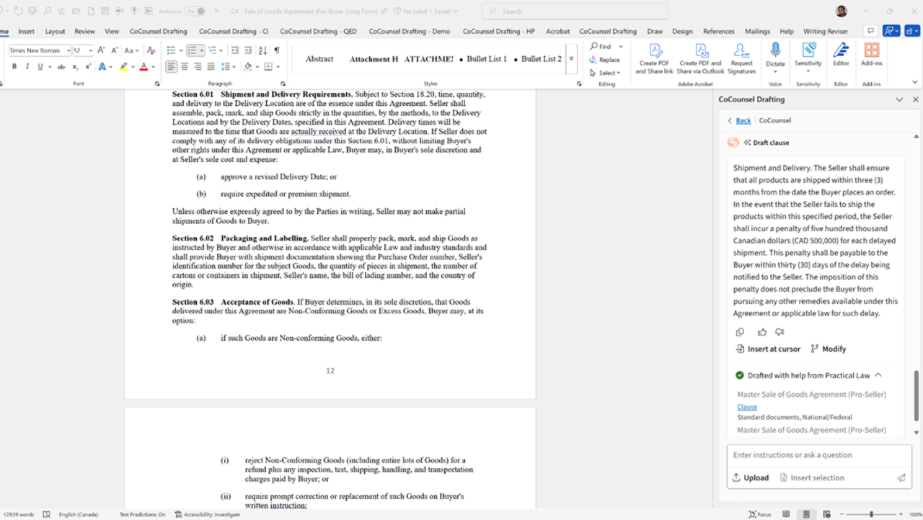
Task: Click Replace in Editing group
Action: tap(604, 60)
